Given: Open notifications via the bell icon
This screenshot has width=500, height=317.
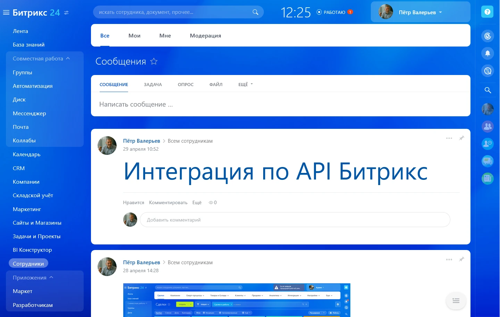Looking at the screenshot, I should tap(487, 53).
